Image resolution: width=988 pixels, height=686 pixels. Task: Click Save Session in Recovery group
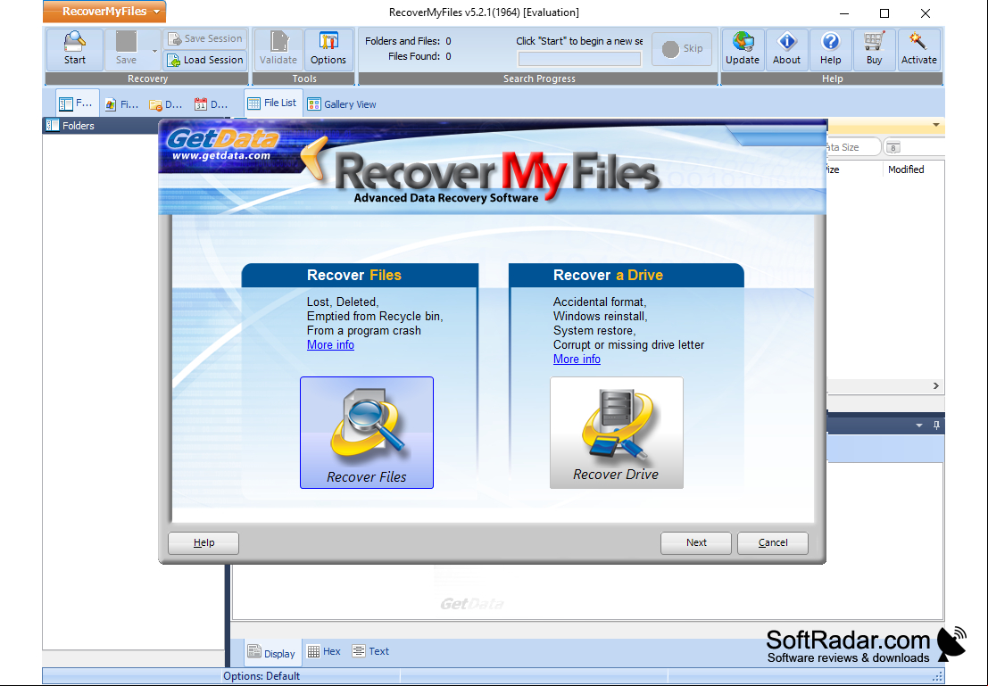click(204, 38)
